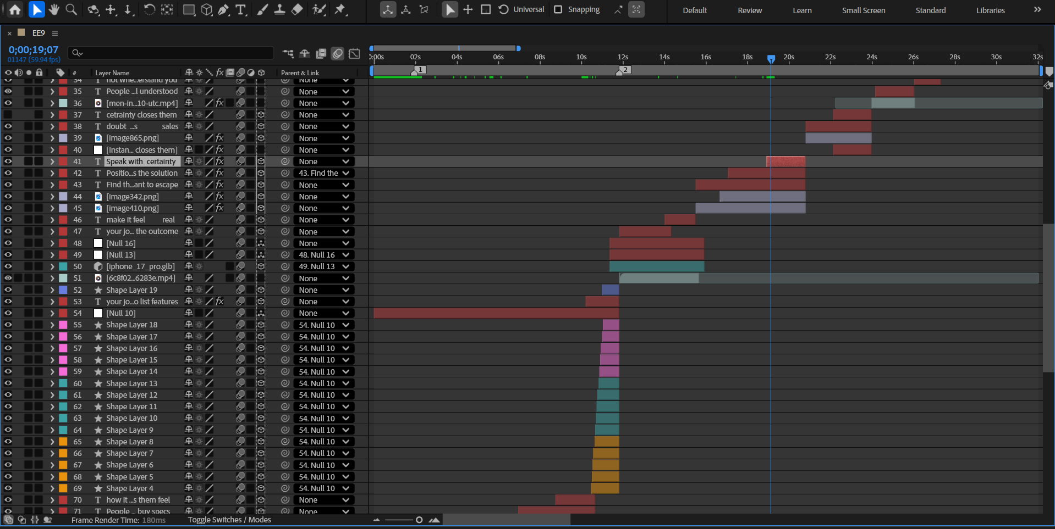Enable Motion Blur for timeline layers
This screenshot has width=1055, height=529.
(338, 53)
